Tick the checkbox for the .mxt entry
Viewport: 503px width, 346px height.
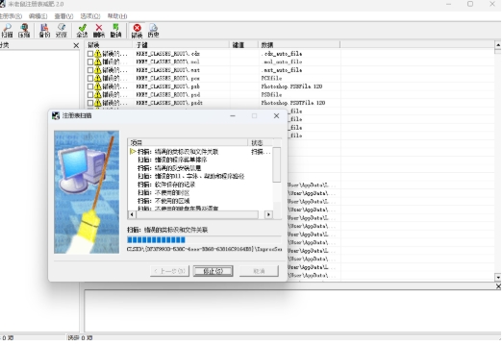coord(90,70)
